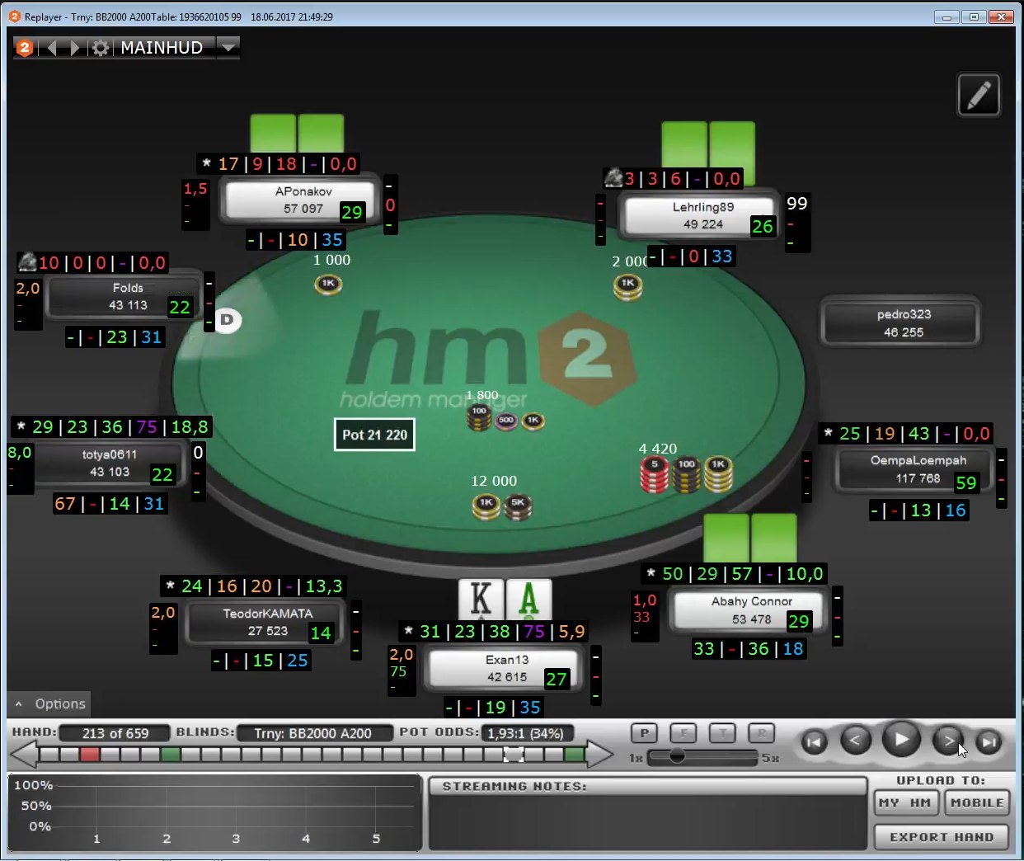The image size is (1024, 861).
Task: Click the pot odds value 1,93:1 (34%)
Action: coord(526,733)
